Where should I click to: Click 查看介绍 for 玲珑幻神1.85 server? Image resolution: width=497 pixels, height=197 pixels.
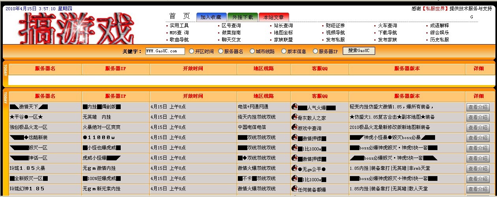(478, 189)
